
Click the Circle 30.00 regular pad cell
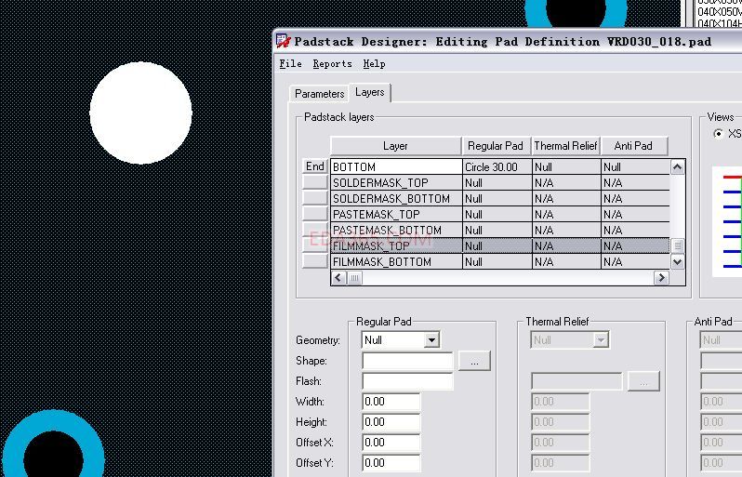click(497, 166)
